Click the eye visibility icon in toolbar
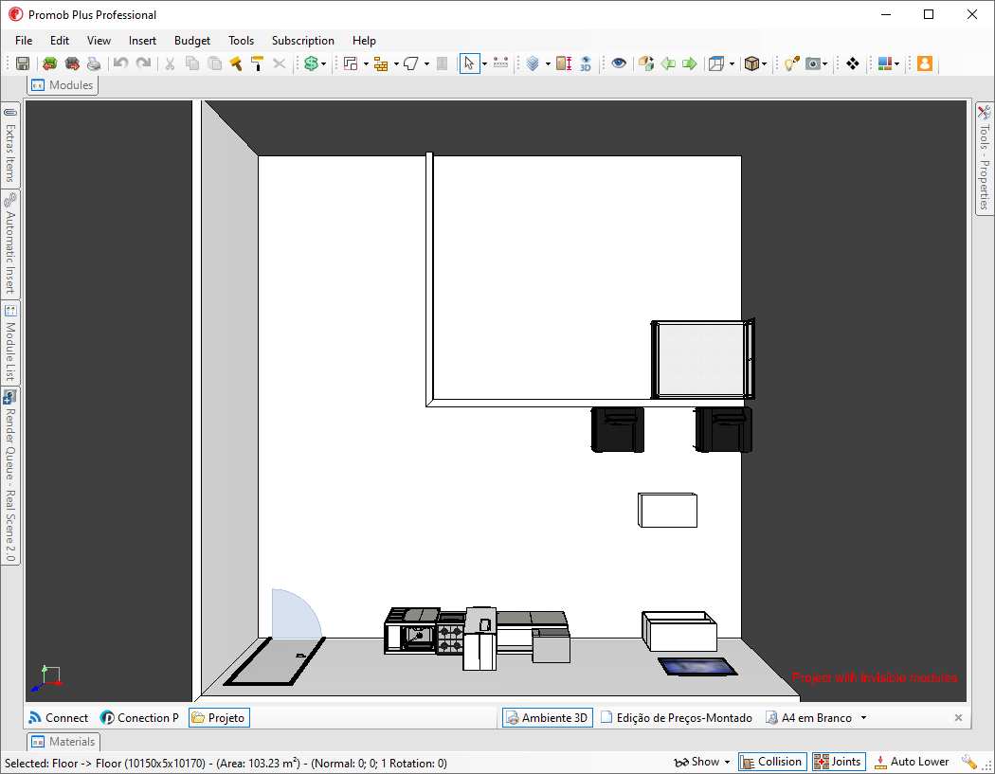Screen dimensions: 995x774 pos(619,63)
